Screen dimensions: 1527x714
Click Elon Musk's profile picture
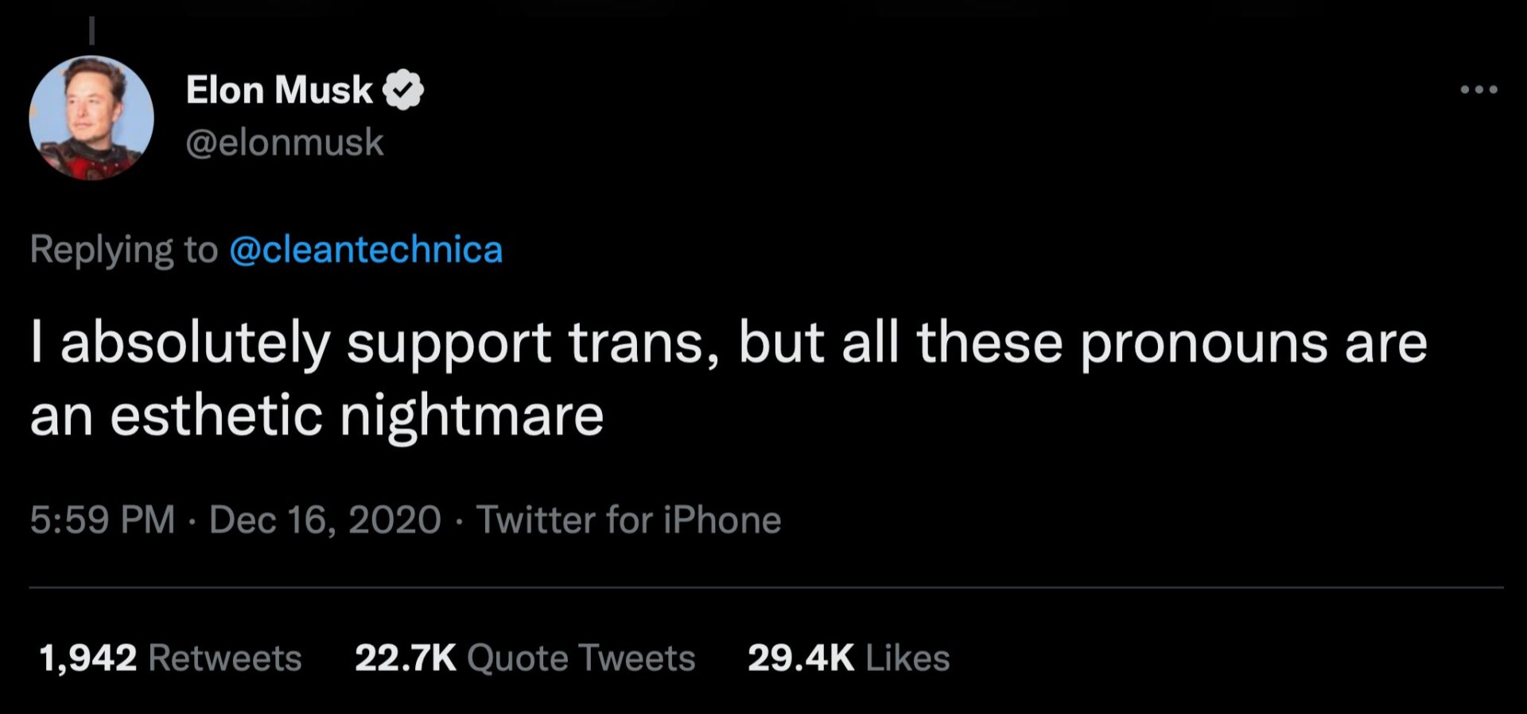[x=91, y=118]
